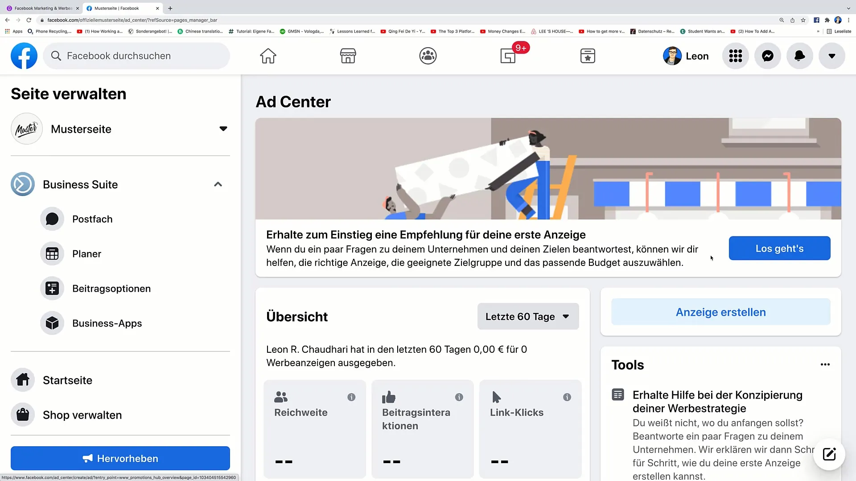Show more bookmarks chevron
Viewport: 856px width, 481px height.
click(x=818, y=32)
